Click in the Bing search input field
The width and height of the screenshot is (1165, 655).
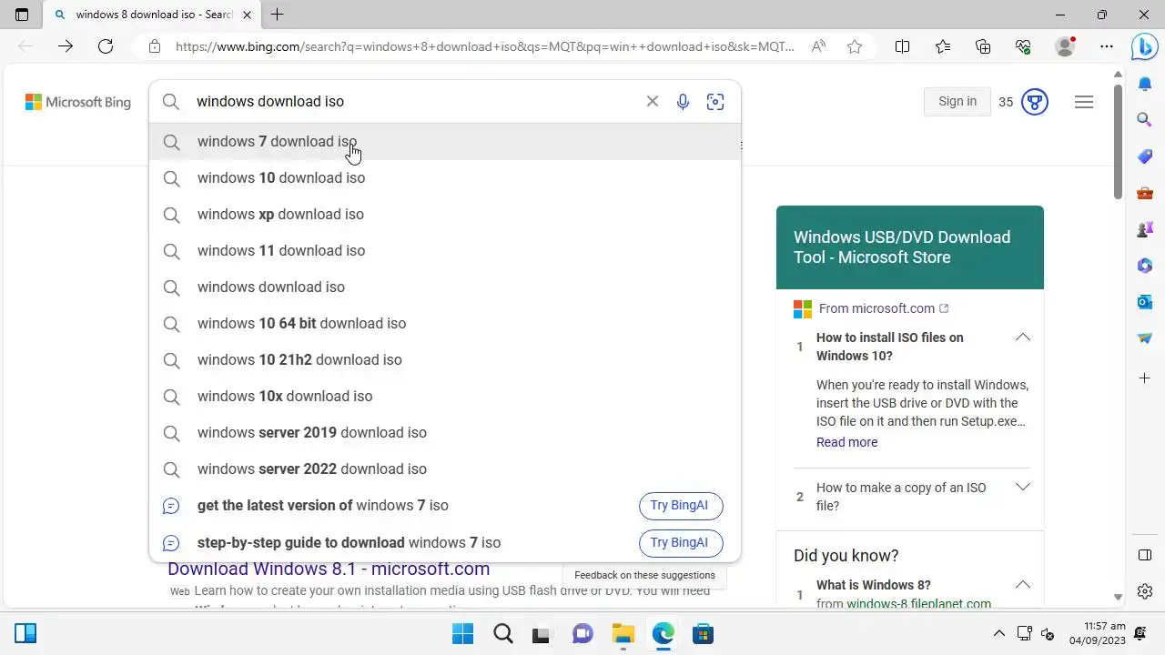(414, 102)
